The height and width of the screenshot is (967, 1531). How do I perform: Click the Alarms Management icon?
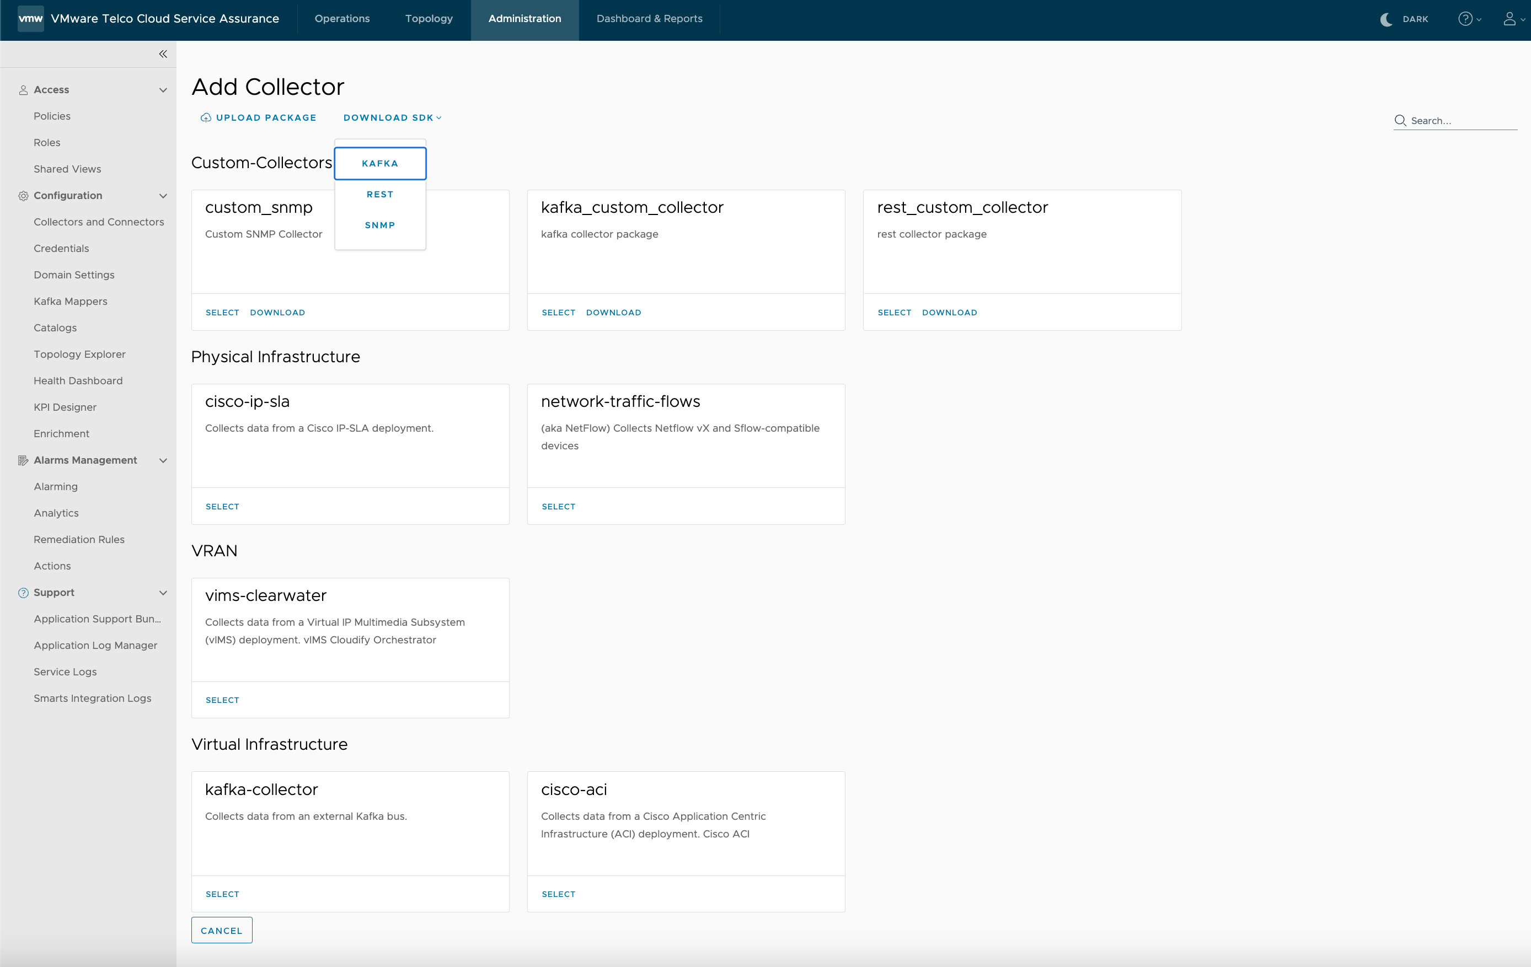click(24, 460)
